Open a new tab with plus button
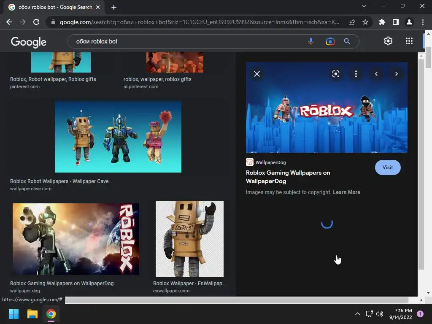The width and height of the screenshot is (432, 324). point(114,7)
